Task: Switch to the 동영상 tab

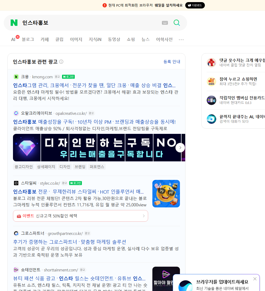Action: pos(114,39)
